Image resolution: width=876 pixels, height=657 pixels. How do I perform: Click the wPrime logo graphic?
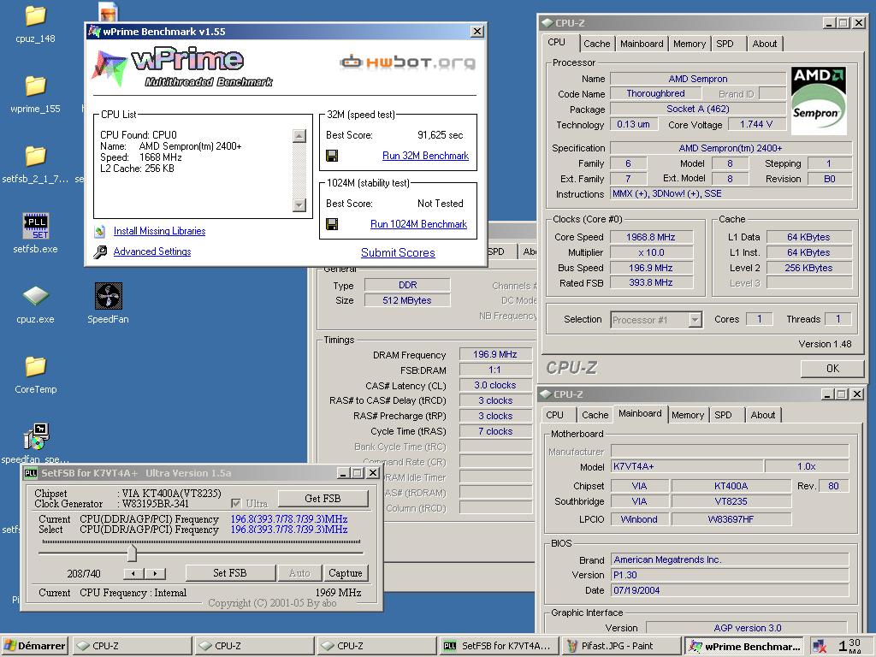[183, 68]
